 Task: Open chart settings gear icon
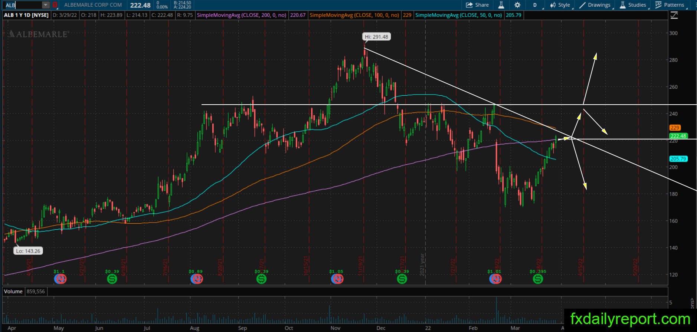pos(517,5)
